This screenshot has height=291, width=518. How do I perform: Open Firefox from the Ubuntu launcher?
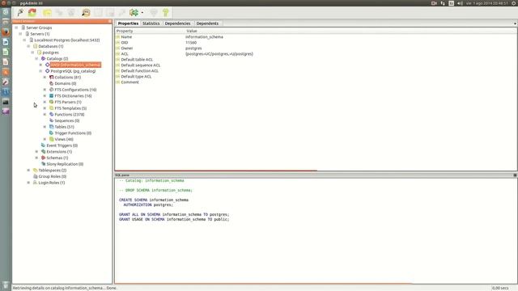(x=6, y=32)
